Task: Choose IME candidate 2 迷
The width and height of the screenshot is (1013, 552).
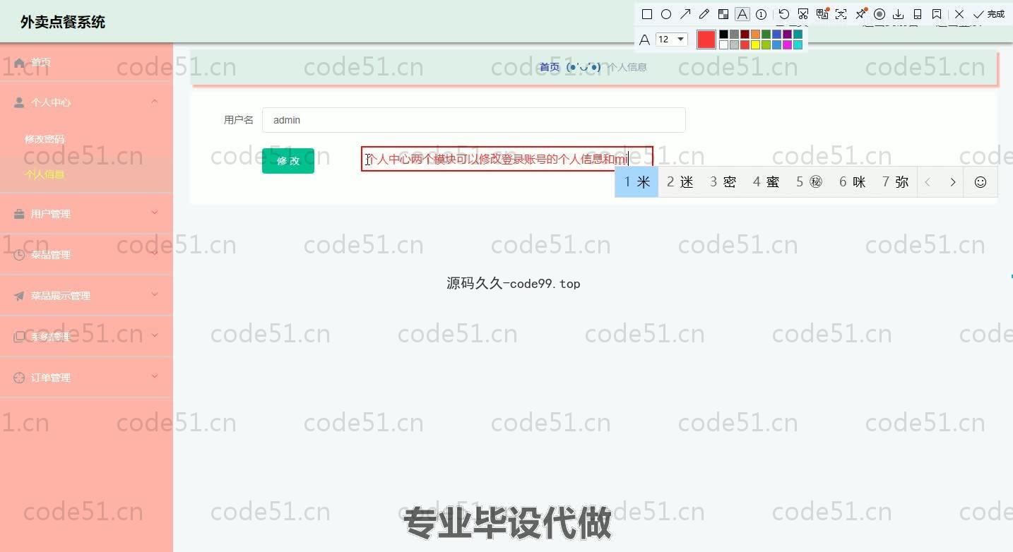Action: click(680, 182)
